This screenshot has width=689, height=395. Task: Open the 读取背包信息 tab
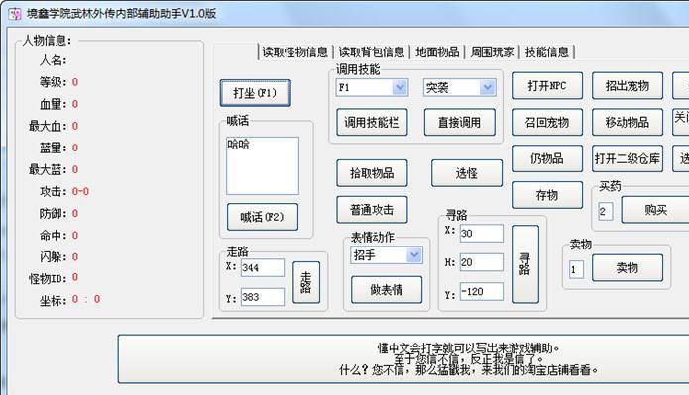pyautogui.click(x=372, y=52)
